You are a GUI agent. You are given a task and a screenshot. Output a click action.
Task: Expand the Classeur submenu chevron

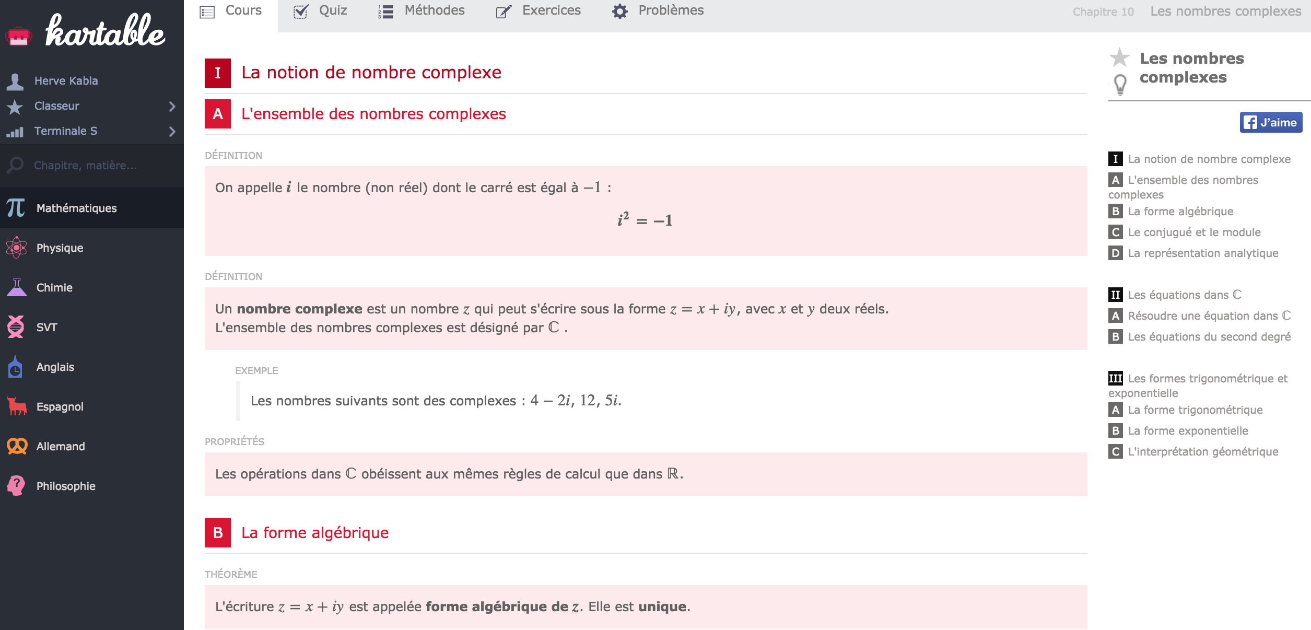coord(172,107)
